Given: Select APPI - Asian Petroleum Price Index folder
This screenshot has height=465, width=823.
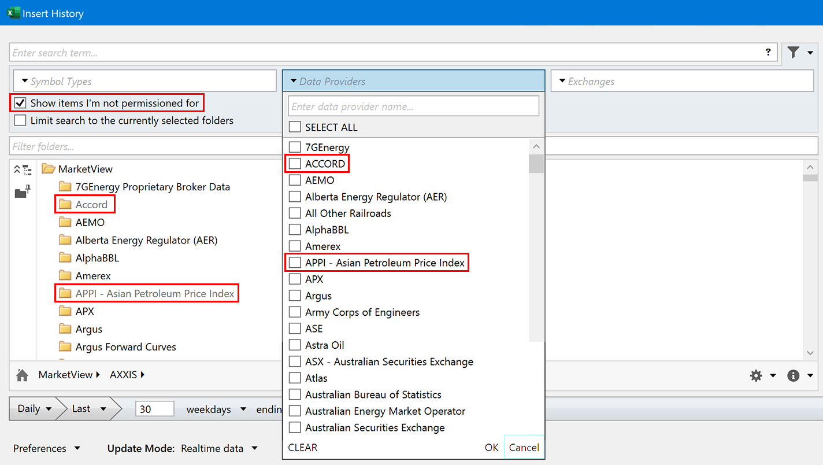Looking at the screenshot, I should [147, 294].
